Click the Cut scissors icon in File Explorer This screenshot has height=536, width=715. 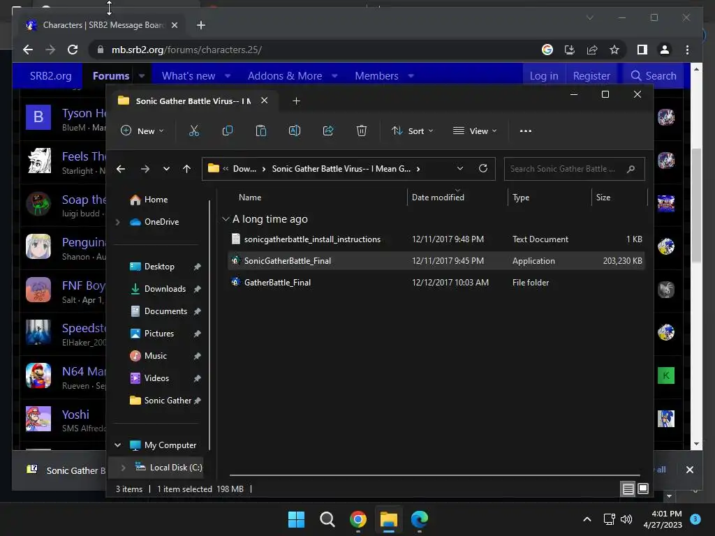click(x=194, y=131)
